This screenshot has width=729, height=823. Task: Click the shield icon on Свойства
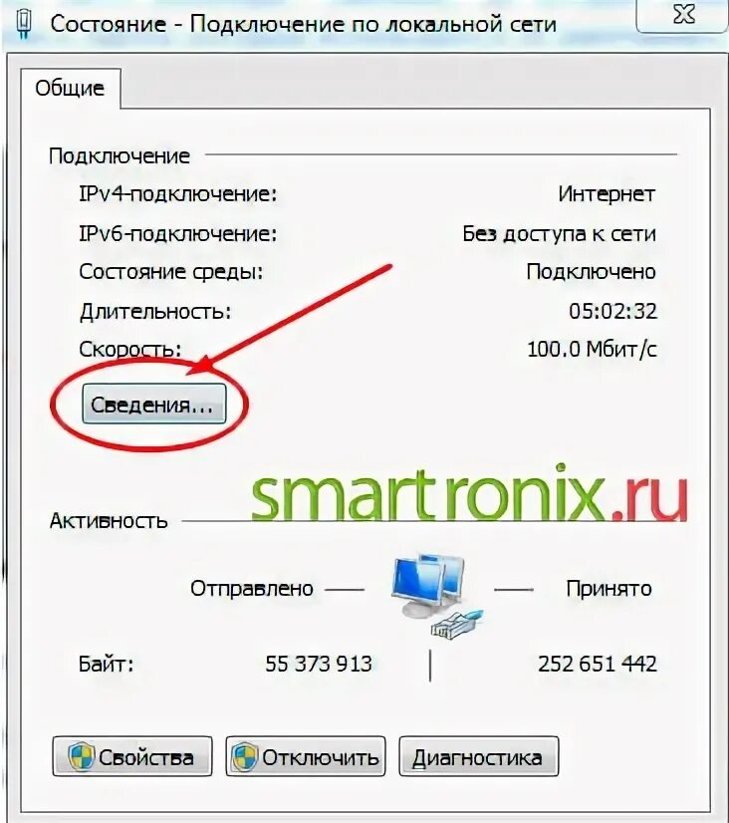tap(82, 756)
